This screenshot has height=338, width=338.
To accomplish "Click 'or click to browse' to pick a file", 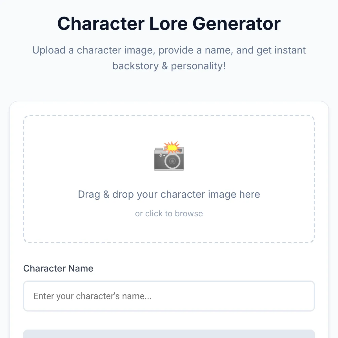I will click(x=169, y=214).
